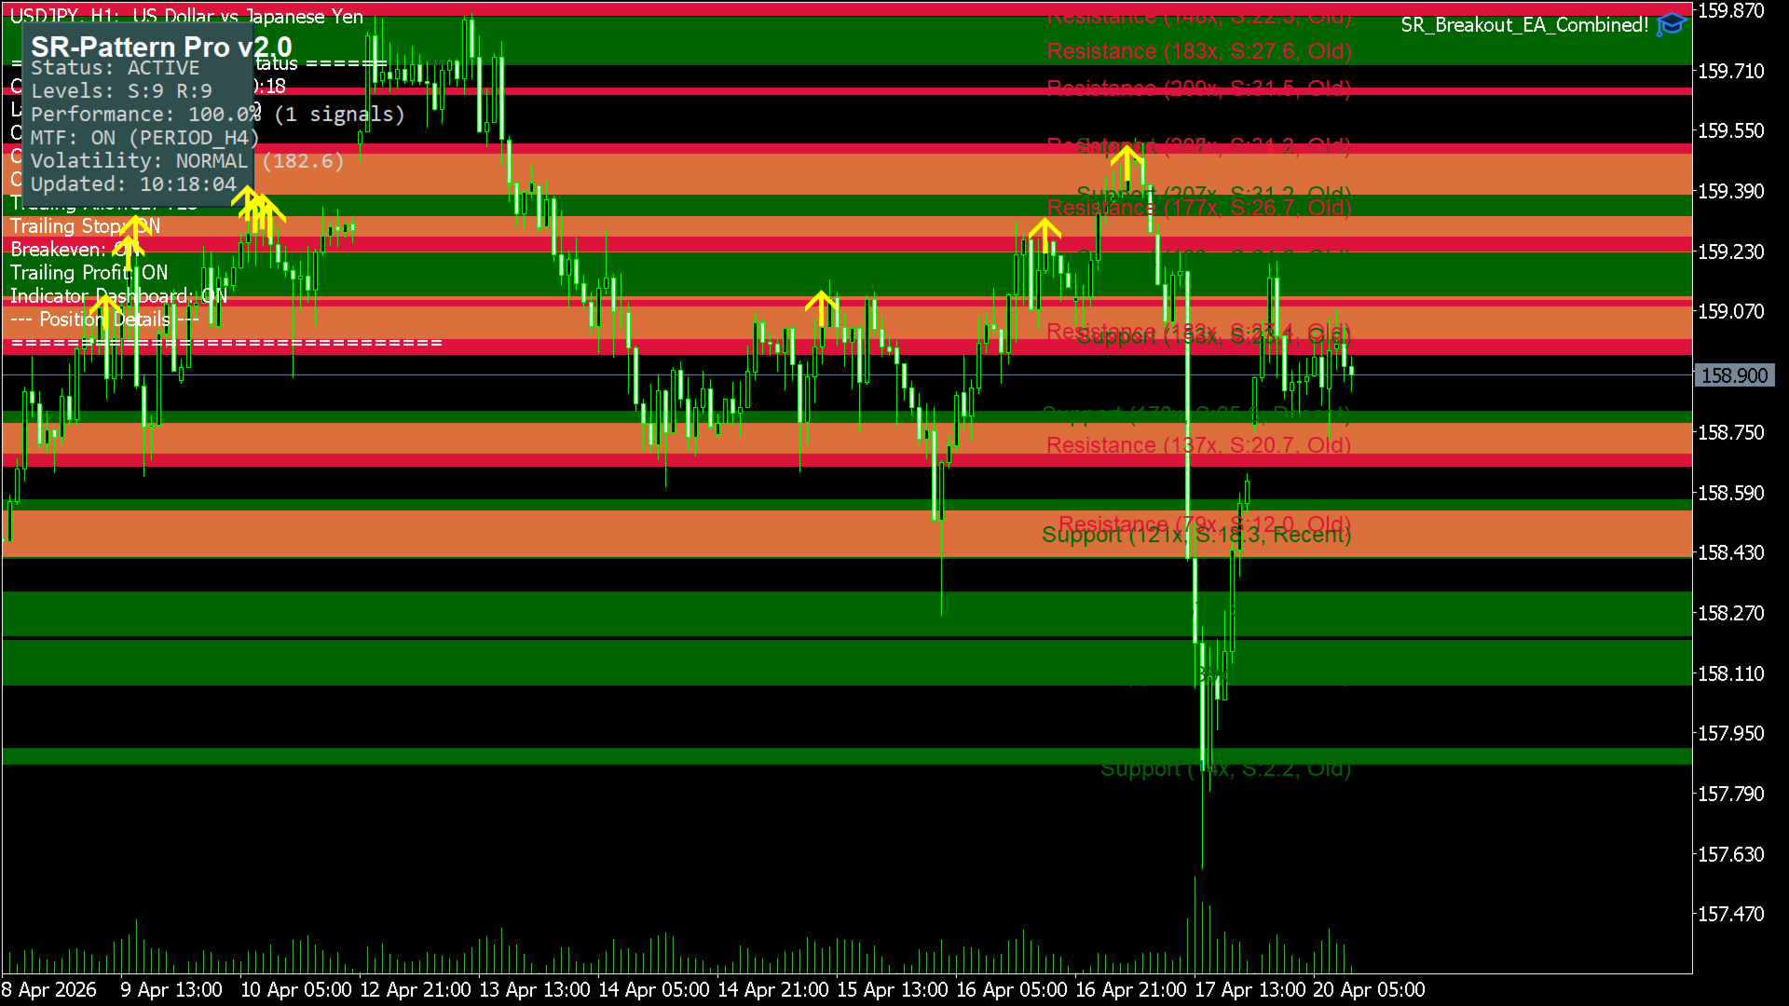This screenshot has height=1006, width=1789.
Task: Click the SR-Pattern Pro v2.0 panel title
Action: [x=161, y=47]
